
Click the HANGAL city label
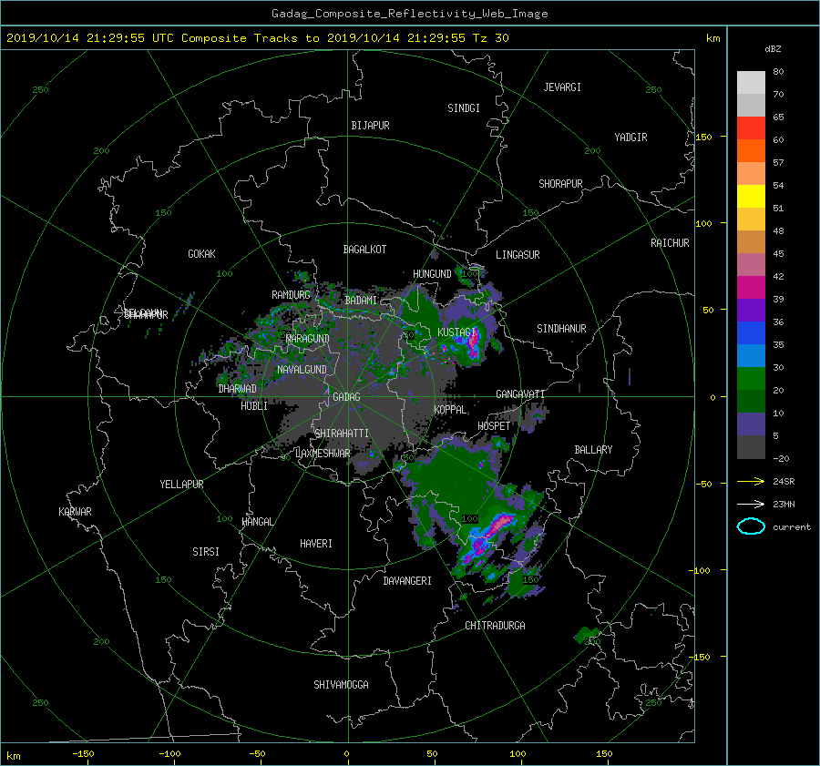pyautogui.click(x=257, y=522)
